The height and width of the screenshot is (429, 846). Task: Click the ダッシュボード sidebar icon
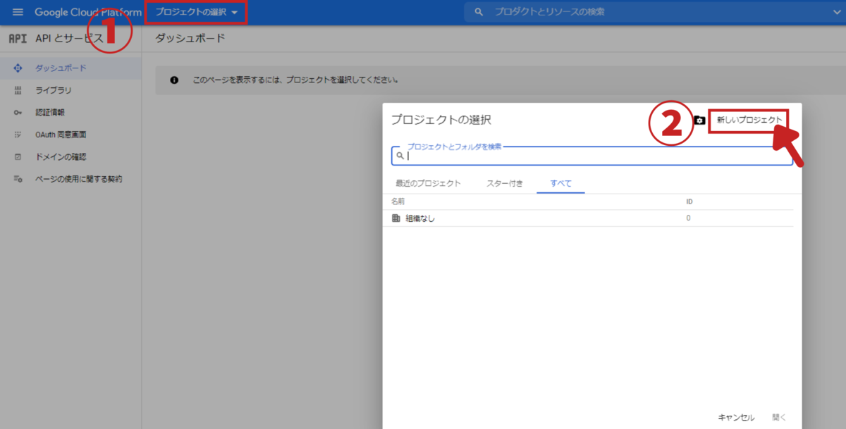coord(18,68)
